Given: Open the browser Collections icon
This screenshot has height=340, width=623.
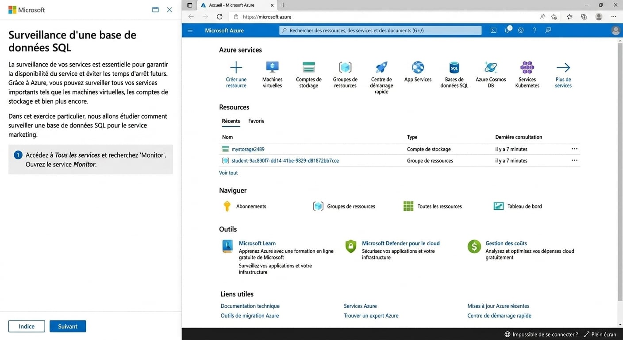Looking at the screenshot, I should (x=584, y=17).
